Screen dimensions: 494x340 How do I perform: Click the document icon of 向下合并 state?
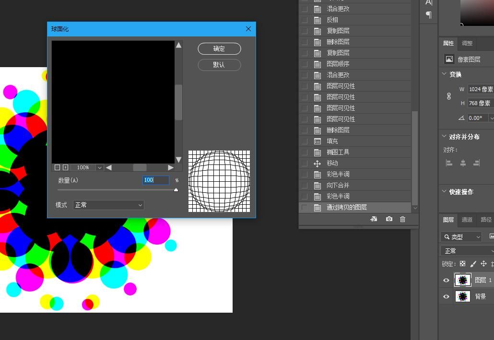(317, 185)
